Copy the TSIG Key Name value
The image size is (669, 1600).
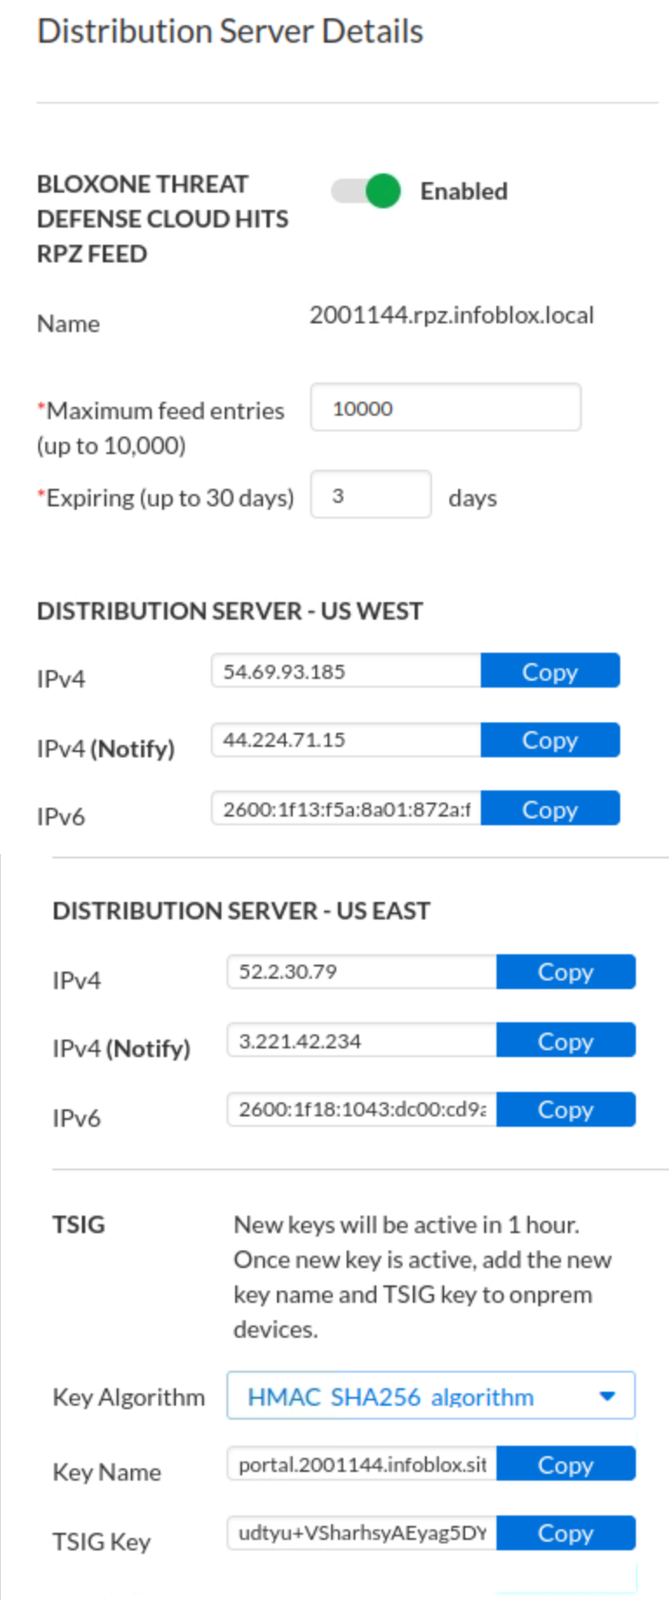565,1464
